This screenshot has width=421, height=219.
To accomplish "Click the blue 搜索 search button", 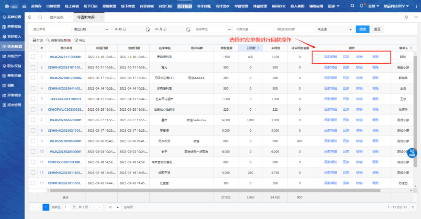I will [363, 29].
